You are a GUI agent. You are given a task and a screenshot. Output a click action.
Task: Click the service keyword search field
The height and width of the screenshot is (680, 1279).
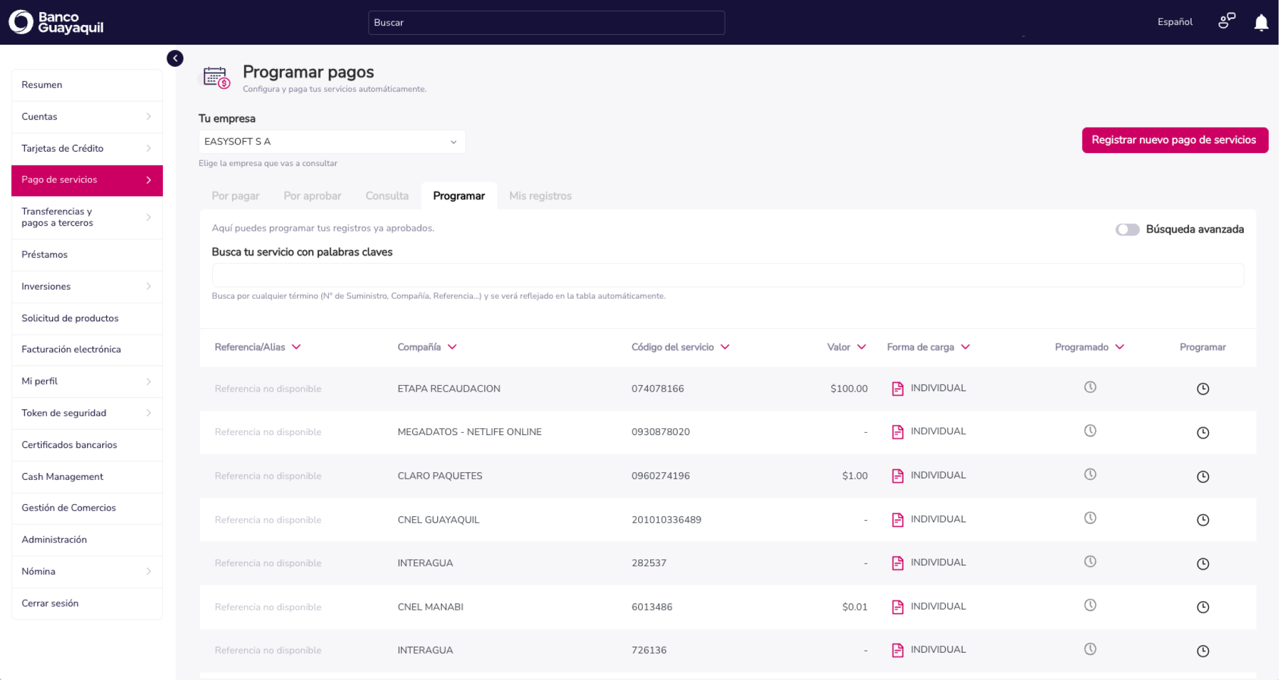point(728,275)
